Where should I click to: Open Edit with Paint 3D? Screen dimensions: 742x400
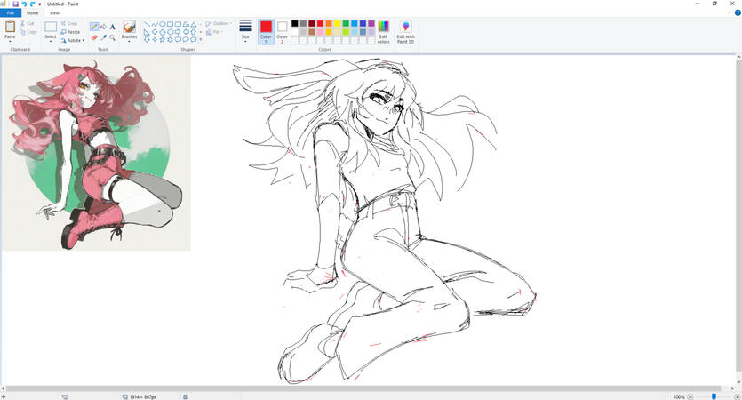click(405, 31)
